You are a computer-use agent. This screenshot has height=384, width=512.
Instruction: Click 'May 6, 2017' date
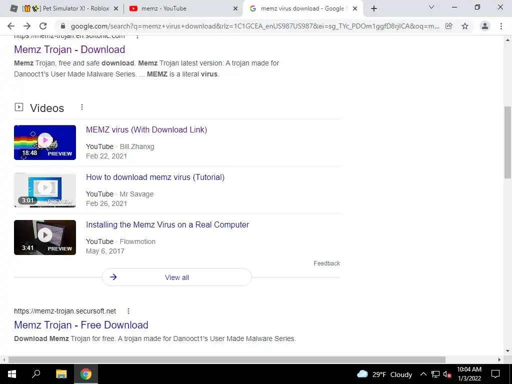(105, 251)
